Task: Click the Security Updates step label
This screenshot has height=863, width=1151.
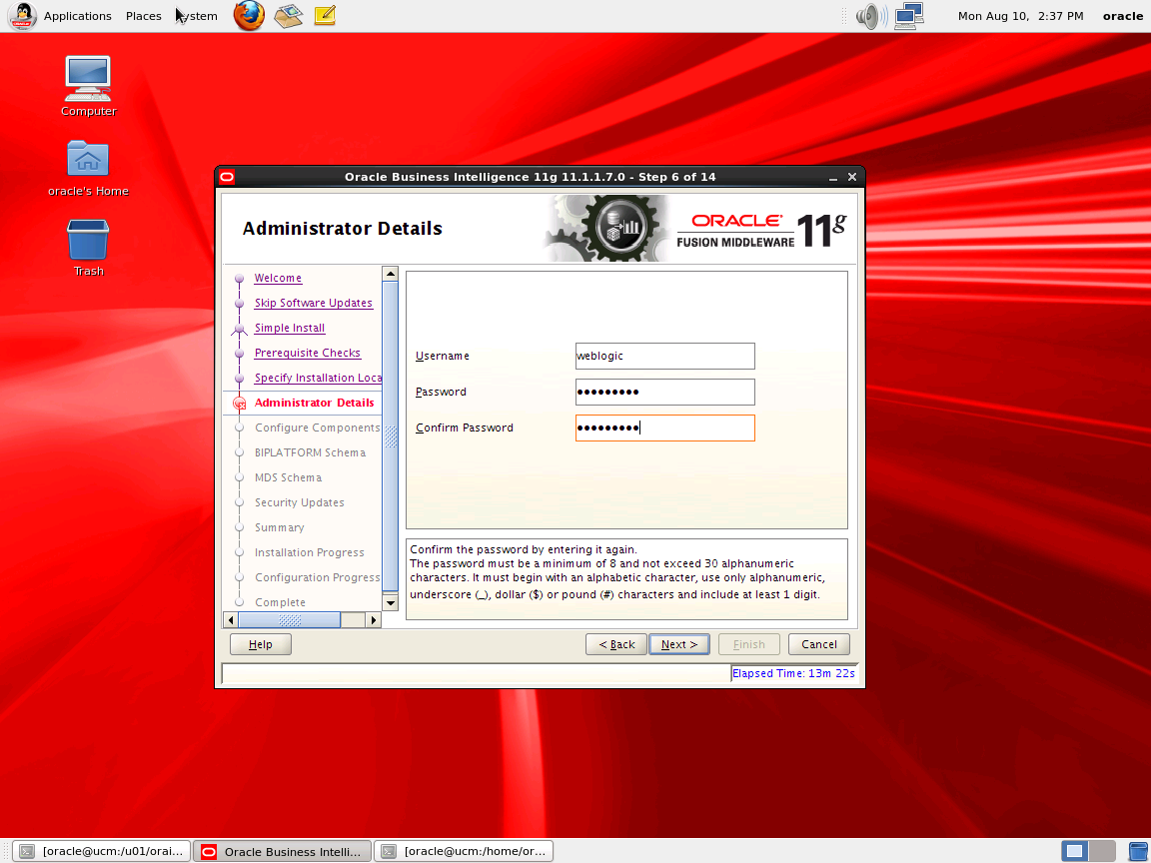Action: click(300, 502)
